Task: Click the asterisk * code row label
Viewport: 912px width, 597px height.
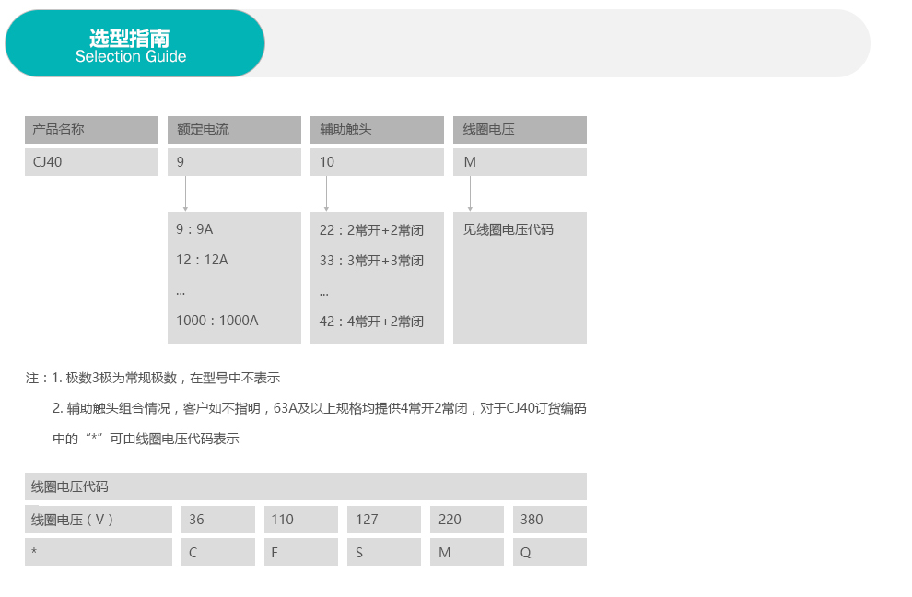Action: [x=99, y=552]
